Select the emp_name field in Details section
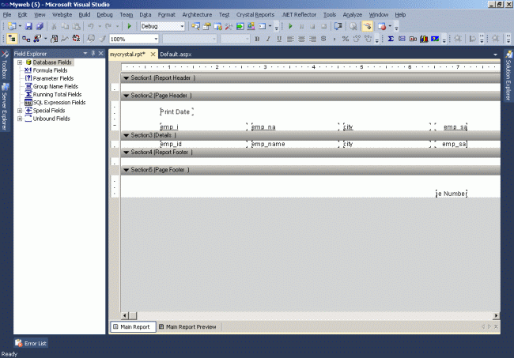This screenshot has height=358, width=514. coord(295,144)
